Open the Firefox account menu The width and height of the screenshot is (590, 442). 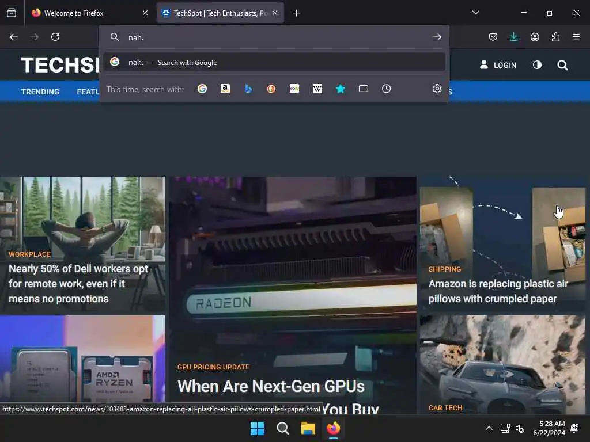tap(535, 37)
